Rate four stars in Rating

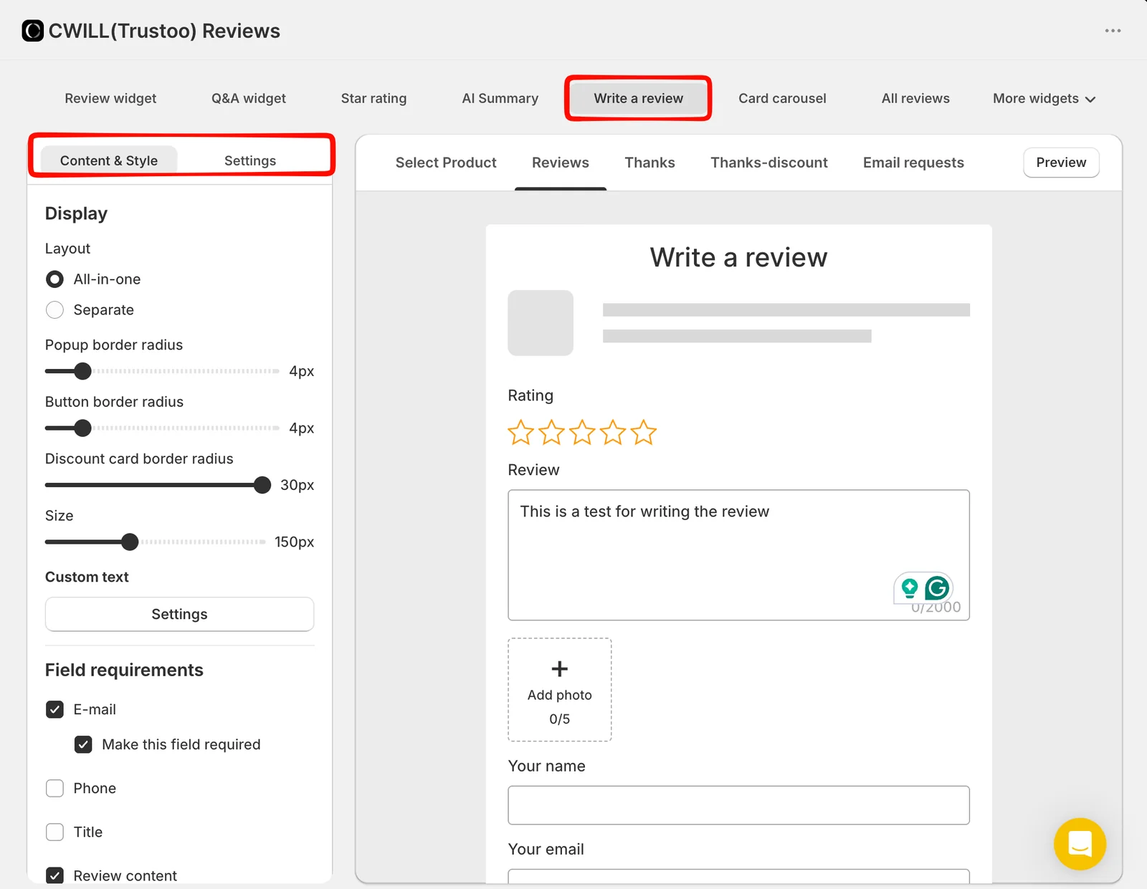(613, 432)
